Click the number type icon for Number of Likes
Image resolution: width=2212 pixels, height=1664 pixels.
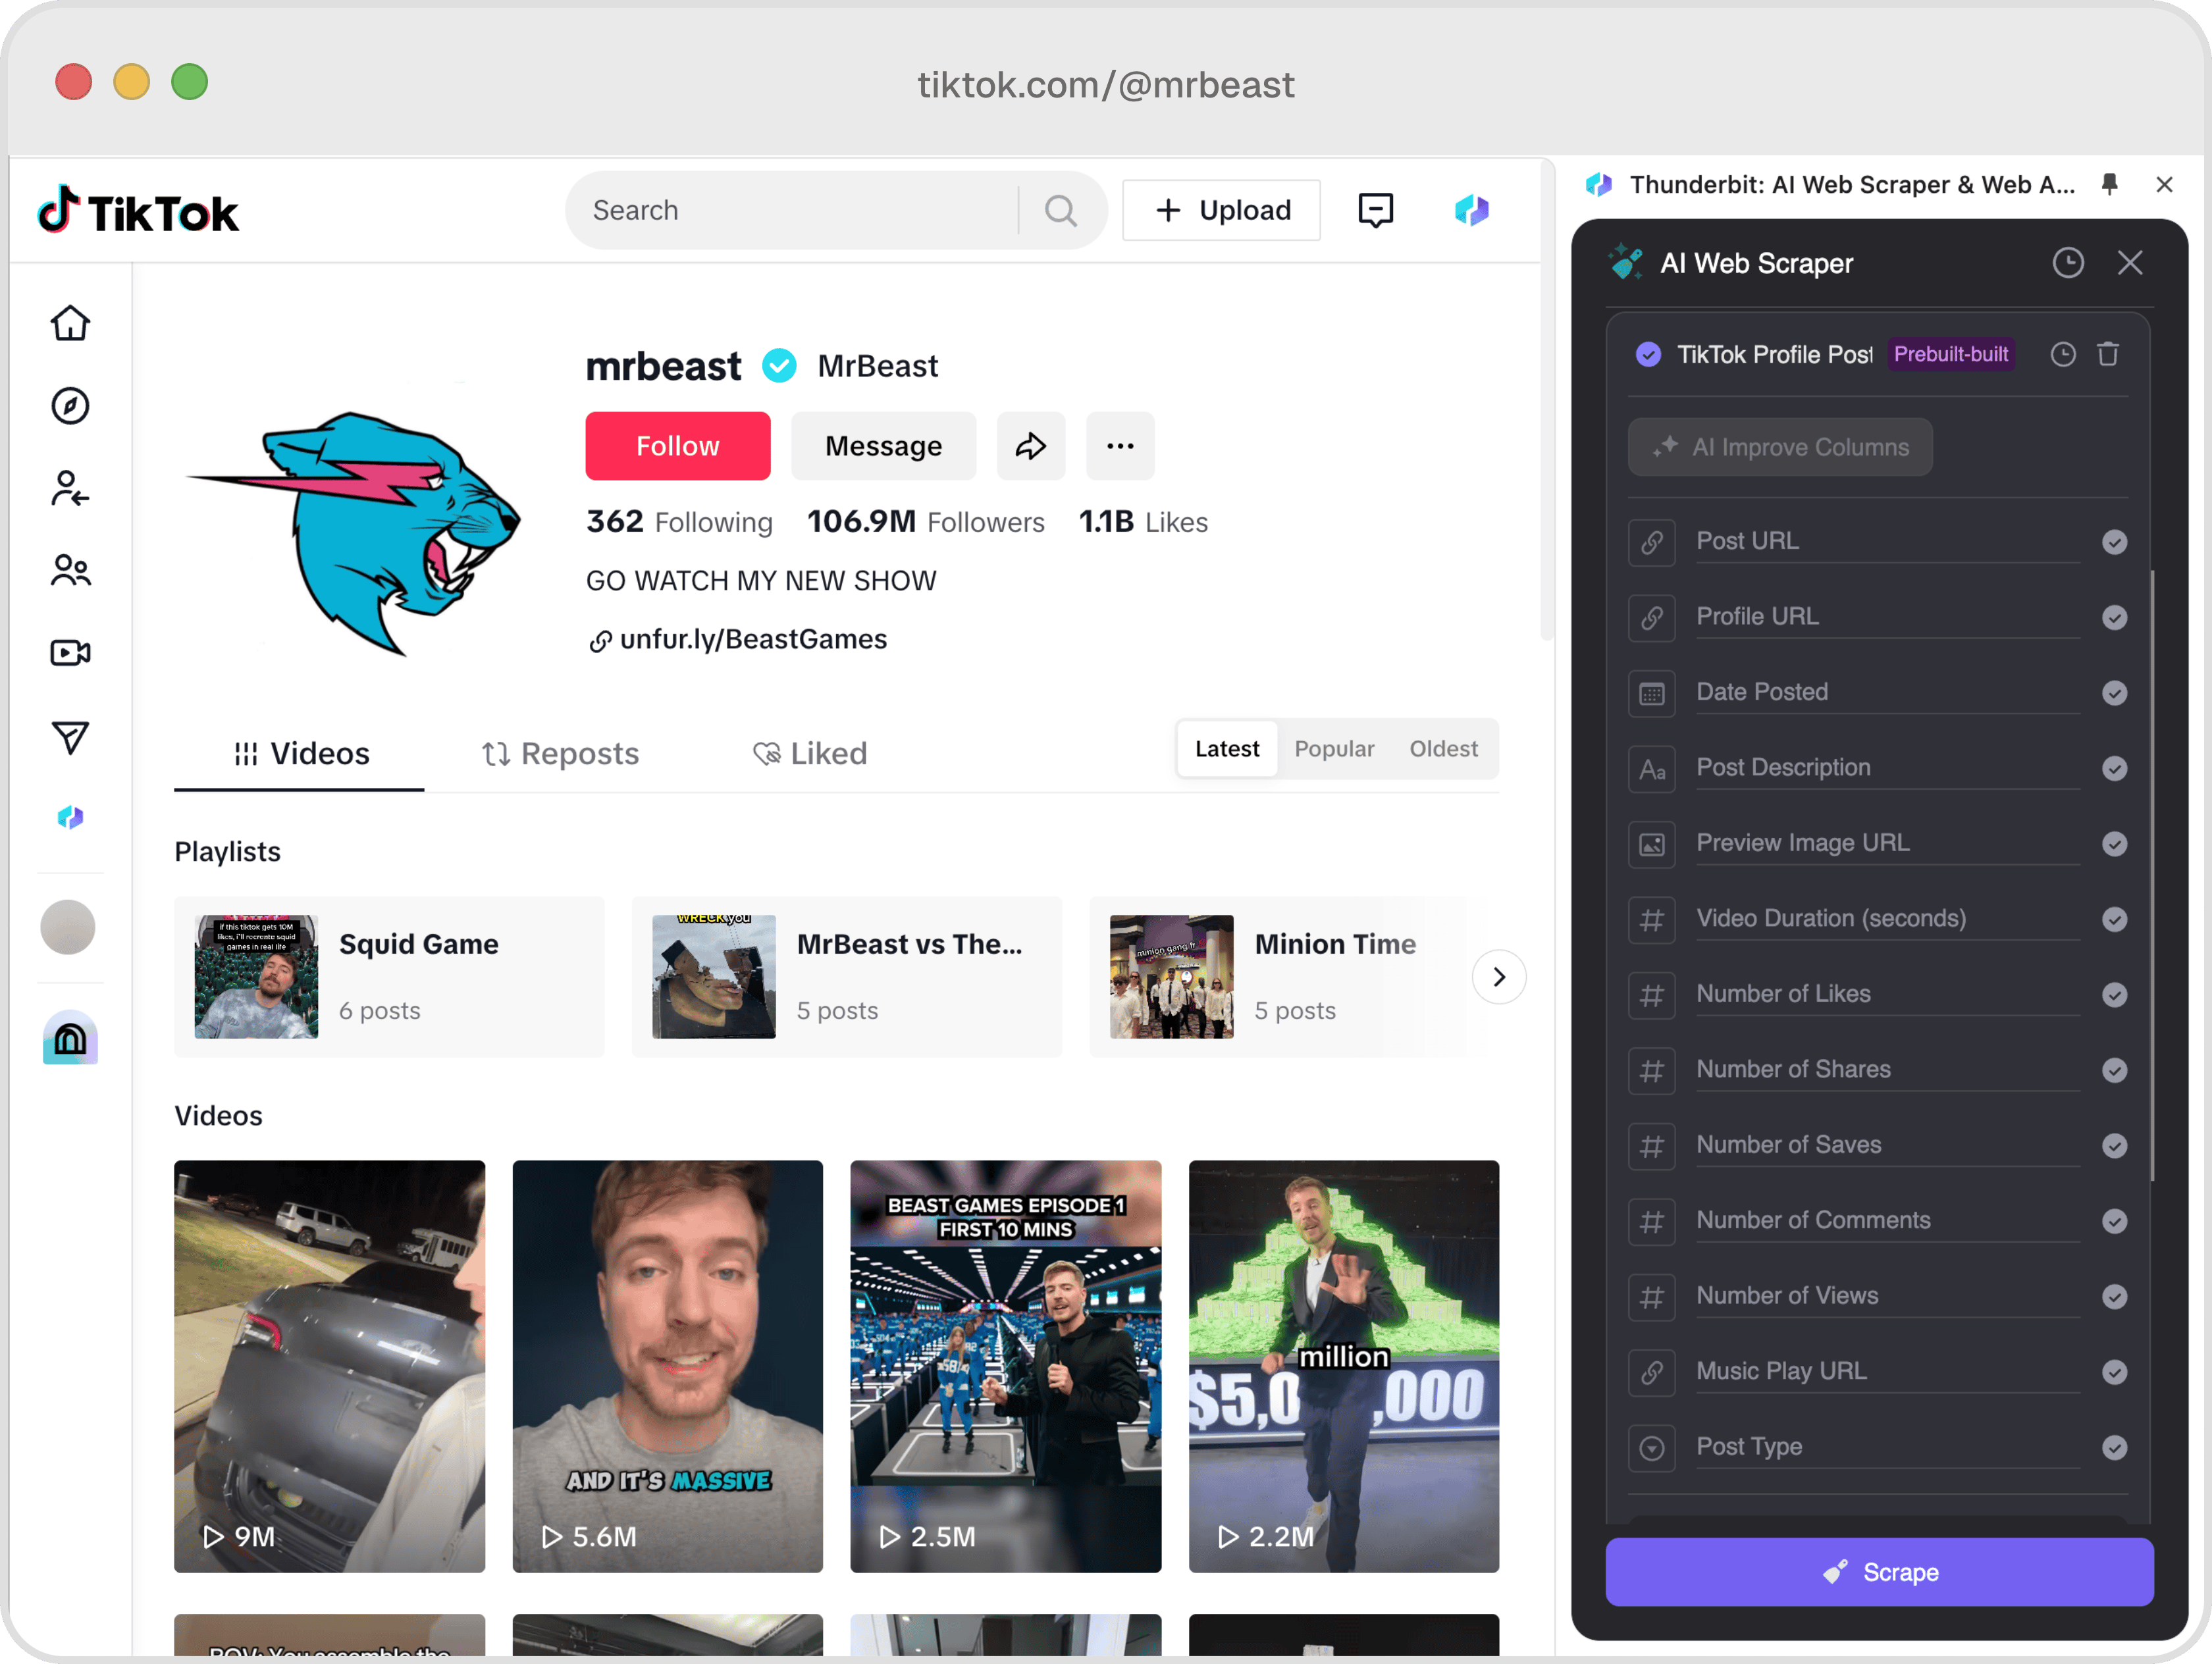(x=1652, y=995)
